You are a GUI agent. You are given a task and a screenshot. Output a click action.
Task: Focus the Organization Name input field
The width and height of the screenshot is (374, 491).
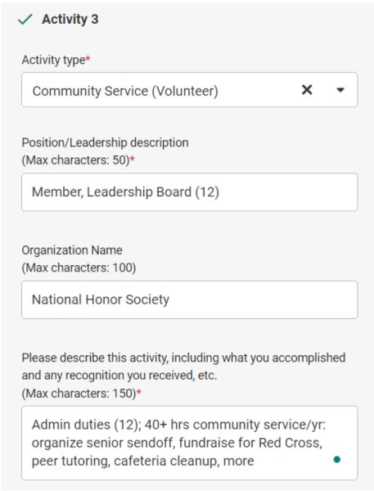(x=189, y=300)
